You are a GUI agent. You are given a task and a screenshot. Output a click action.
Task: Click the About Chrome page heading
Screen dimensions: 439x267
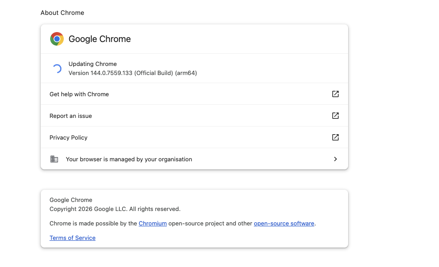(62, 13)
